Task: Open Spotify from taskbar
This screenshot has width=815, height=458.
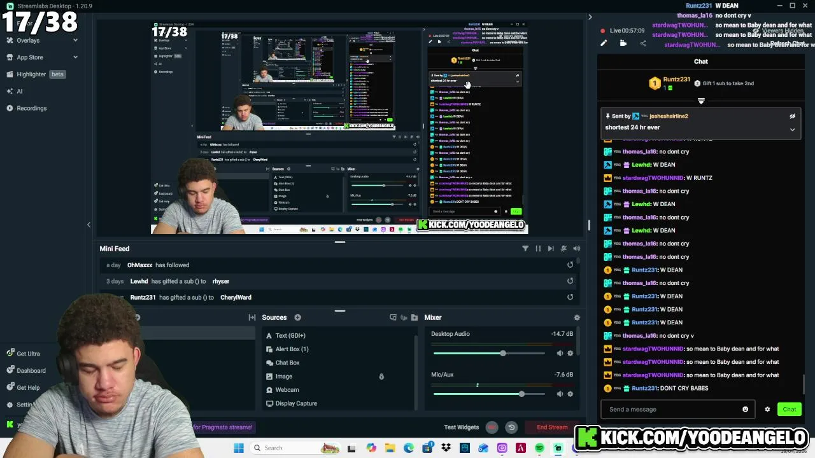Action: click(539, 448)
